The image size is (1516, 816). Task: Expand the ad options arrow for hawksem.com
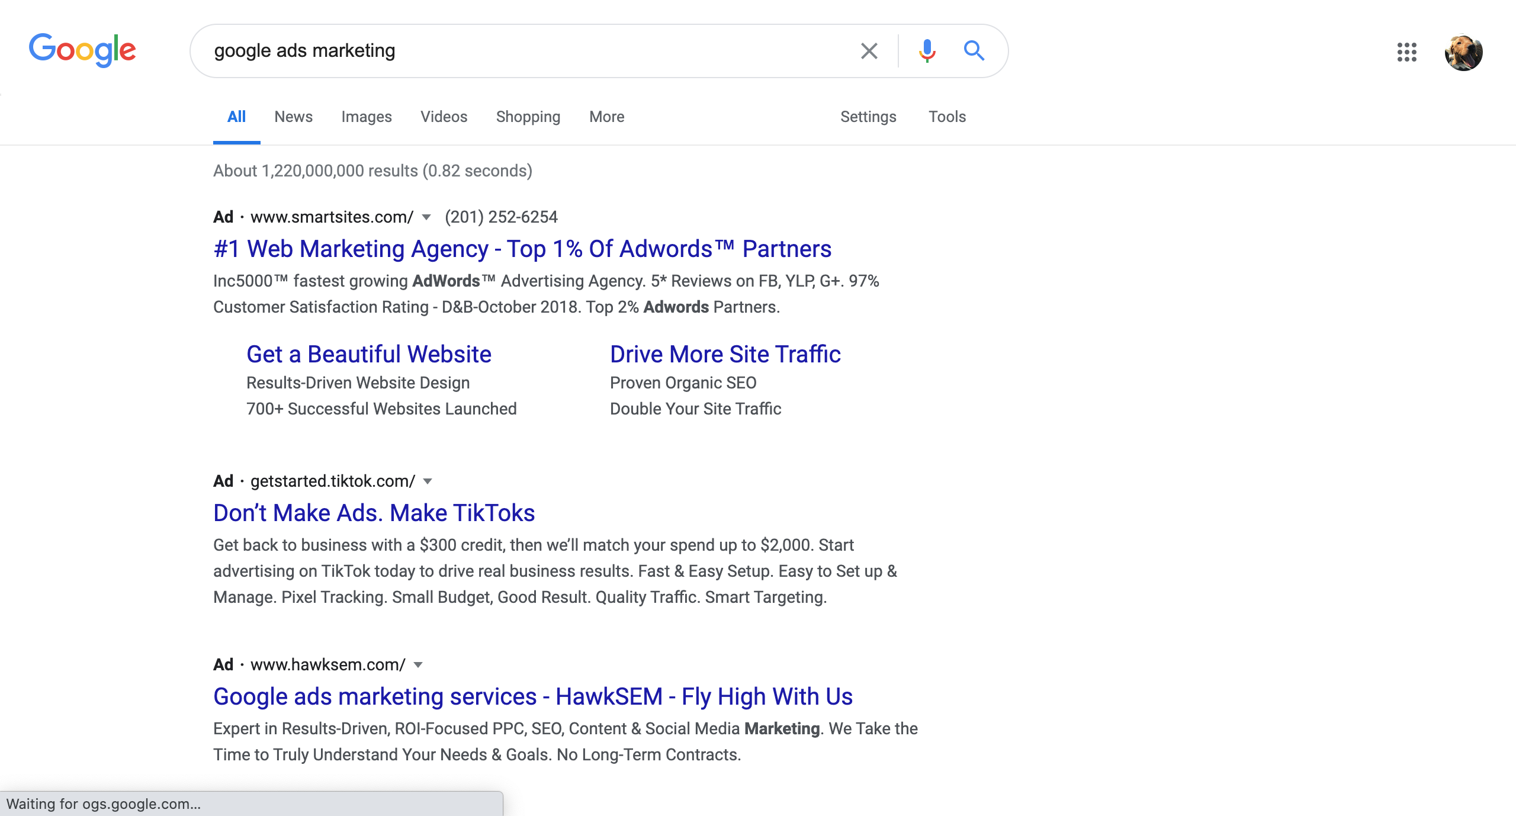[418, 665]
